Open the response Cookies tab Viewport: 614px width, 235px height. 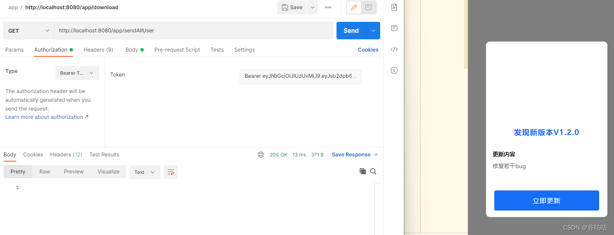click(x=33, y=155)
